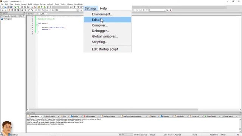Click the Abort build icon

point(50,7)
